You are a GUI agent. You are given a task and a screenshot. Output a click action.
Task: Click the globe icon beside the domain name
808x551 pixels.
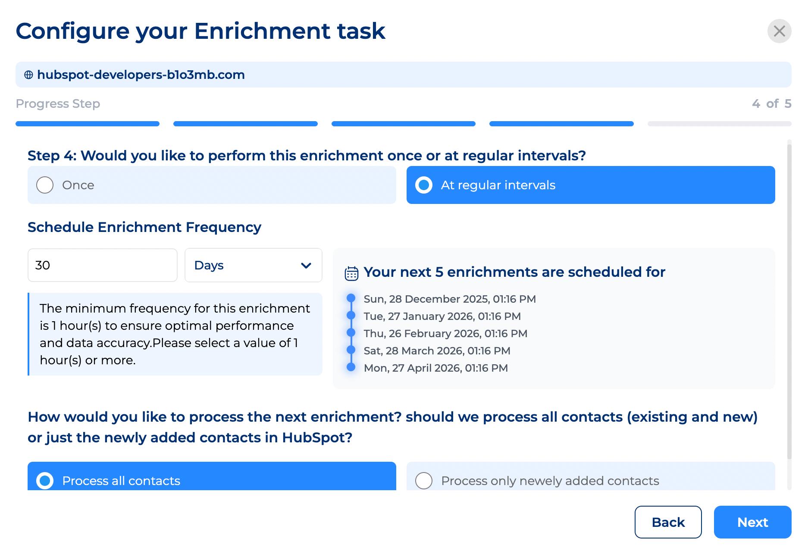pos(28,75)
